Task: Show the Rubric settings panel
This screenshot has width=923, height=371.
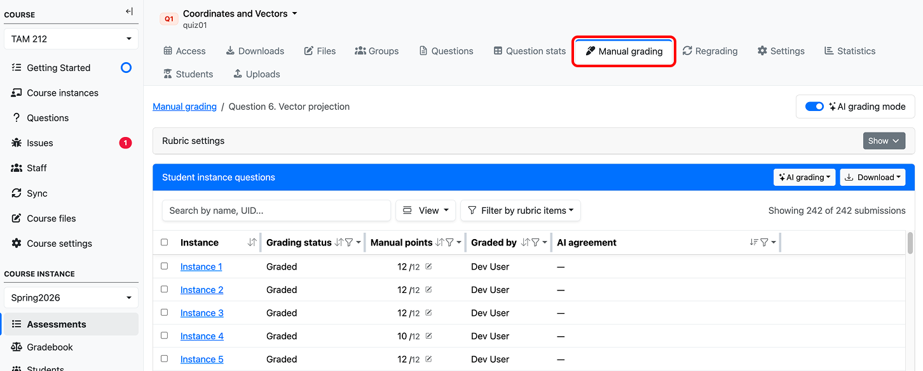Action: [x=884, y=141]
